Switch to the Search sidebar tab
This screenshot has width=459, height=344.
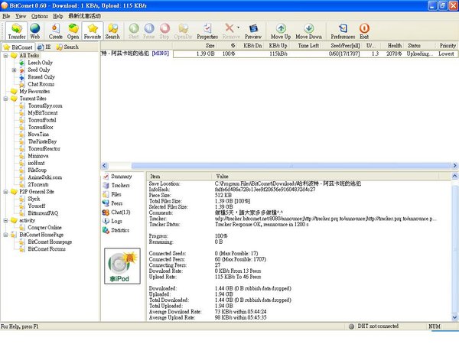coord(67,47)
